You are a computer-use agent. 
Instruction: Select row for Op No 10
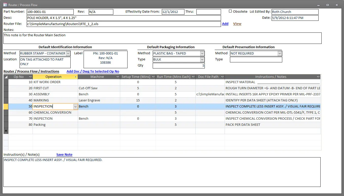6,82
